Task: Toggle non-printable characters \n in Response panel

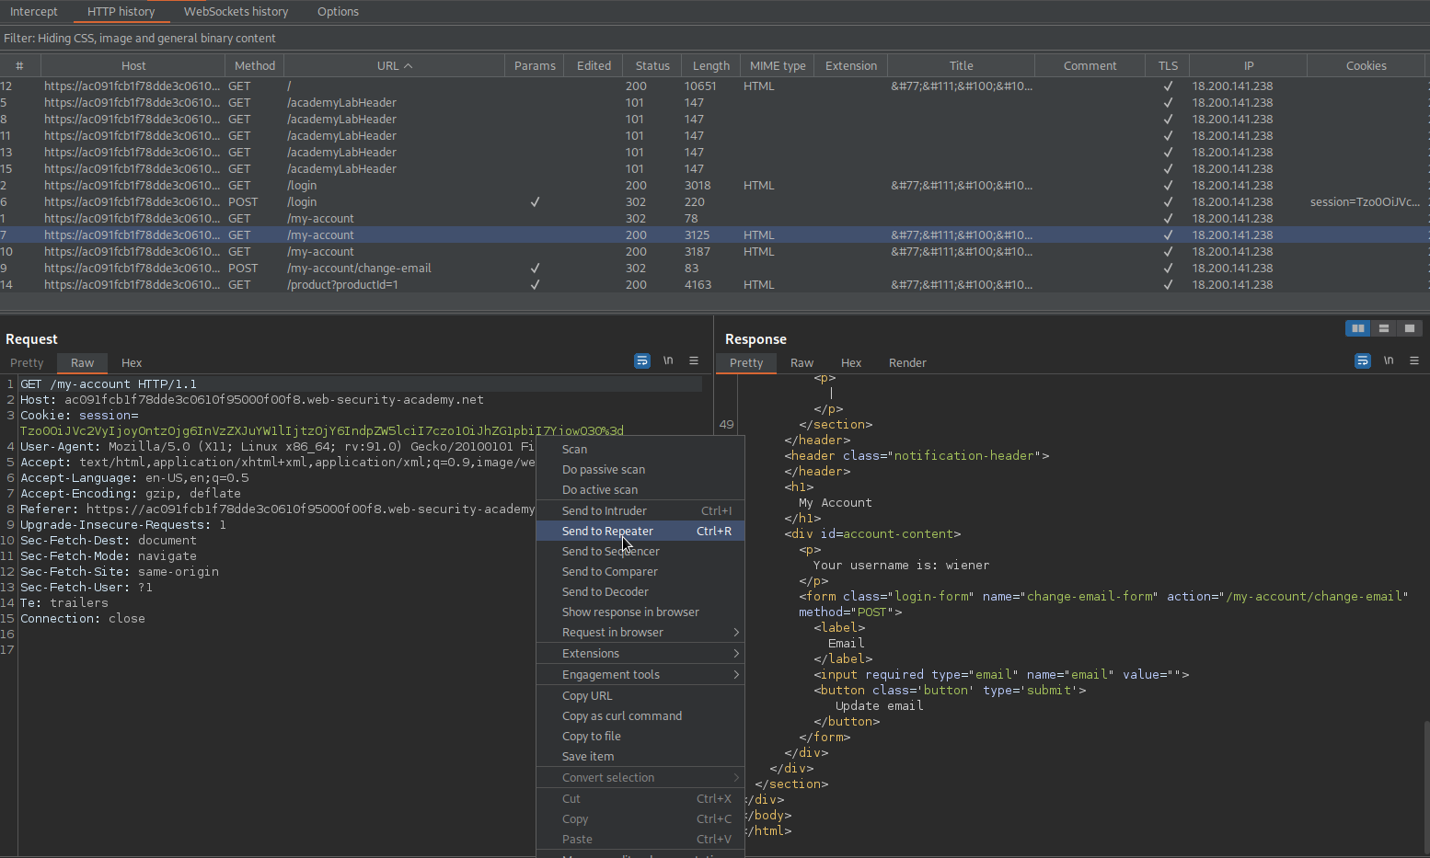Action: tap(1389, 360)
